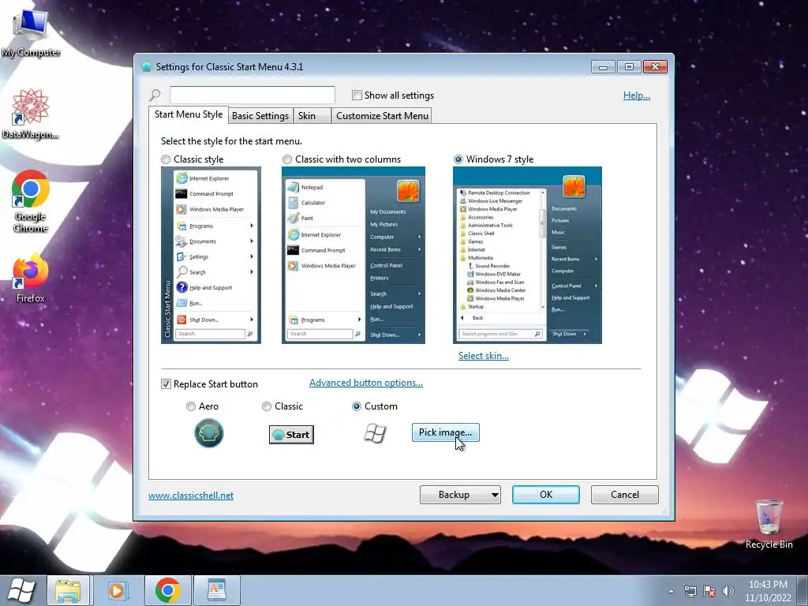
Task: Show hidden tray icons arrow
Action: click(x=671, y=591)
